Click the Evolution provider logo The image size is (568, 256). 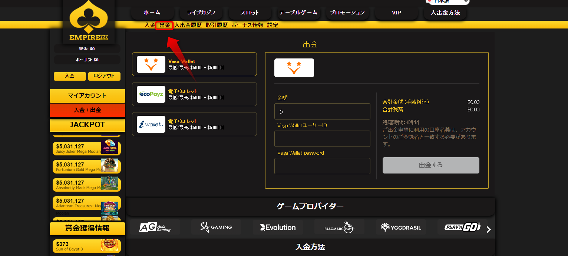click(278, 227)
